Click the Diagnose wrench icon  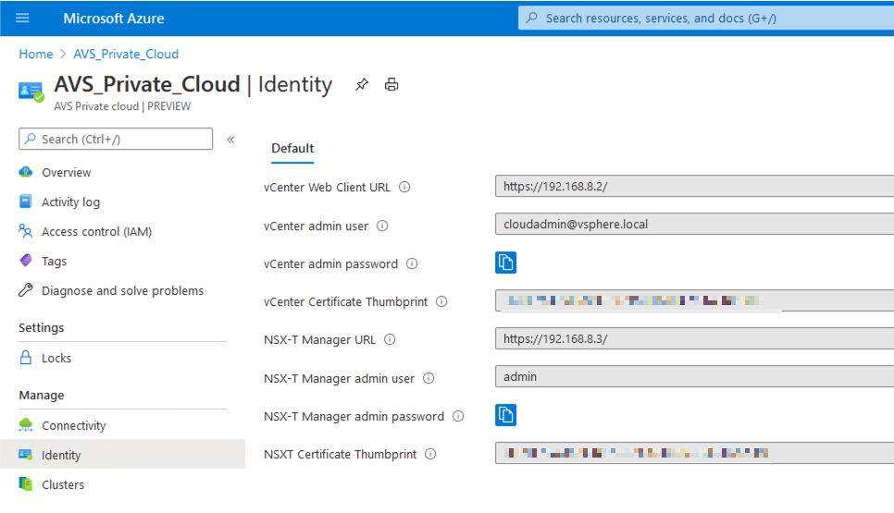pyautogui.click(x=26, y=290)
